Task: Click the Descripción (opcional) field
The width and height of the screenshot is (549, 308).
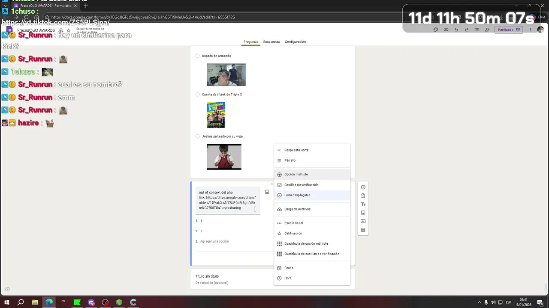Action: [212, 283]
